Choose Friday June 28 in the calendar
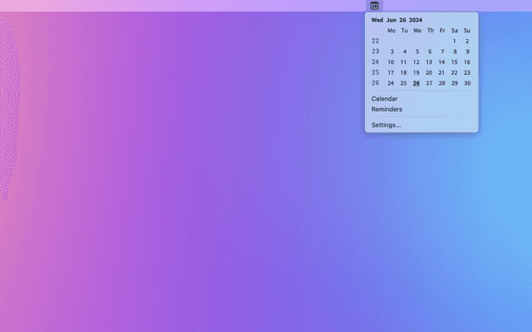The width and height of the screenshot is (532, 332). pos(442,83)
